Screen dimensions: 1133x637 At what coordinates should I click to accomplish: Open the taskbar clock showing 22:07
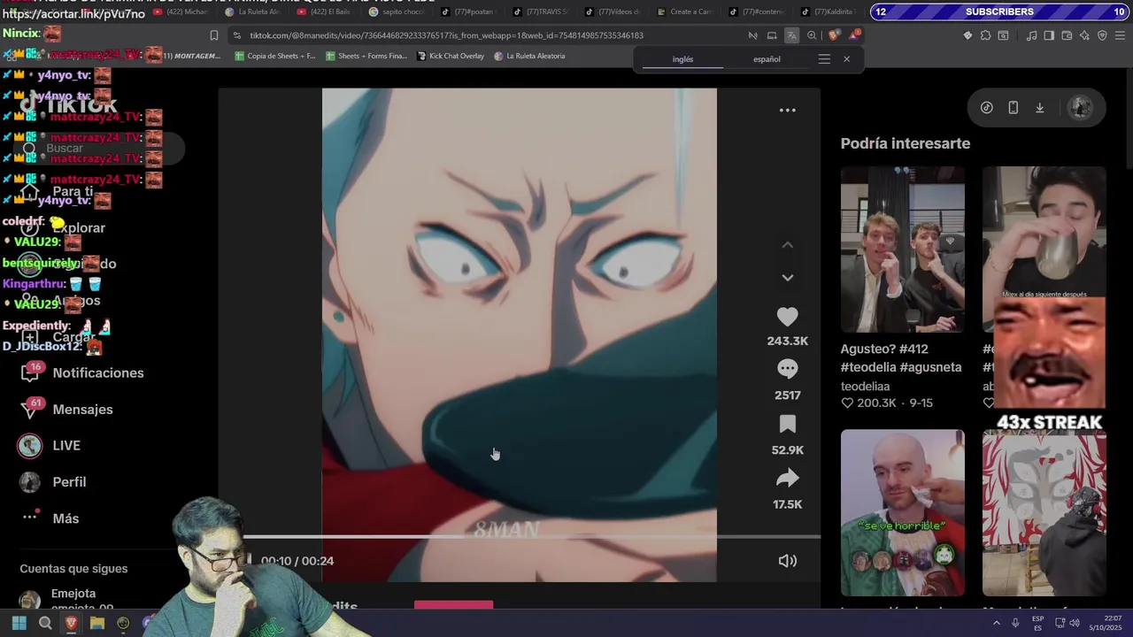(x=1106, y=623)
